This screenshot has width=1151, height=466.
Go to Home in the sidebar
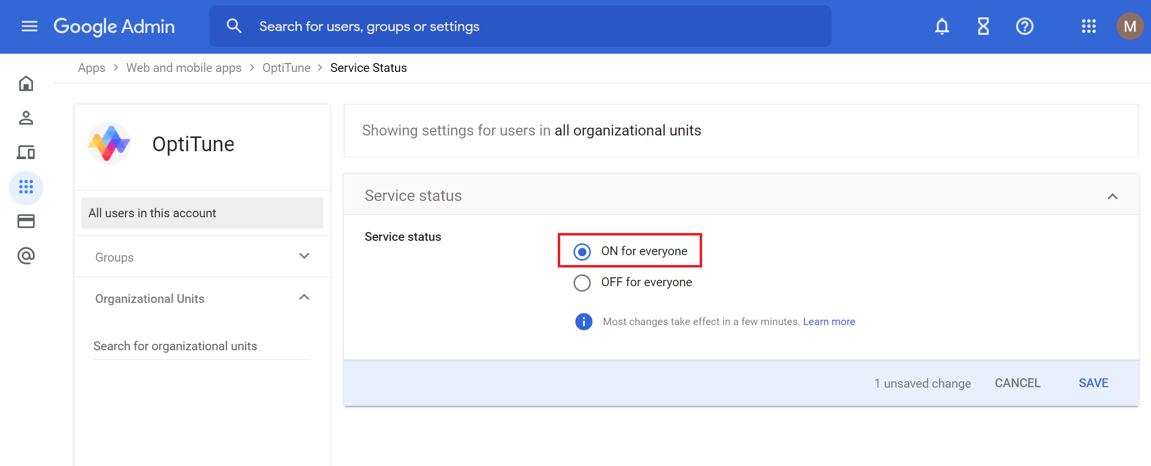tap(26, 84)
